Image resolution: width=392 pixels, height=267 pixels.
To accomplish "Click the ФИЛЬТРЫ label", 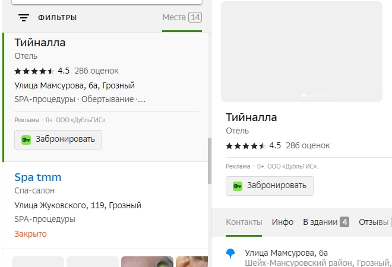I will point(57,18).
